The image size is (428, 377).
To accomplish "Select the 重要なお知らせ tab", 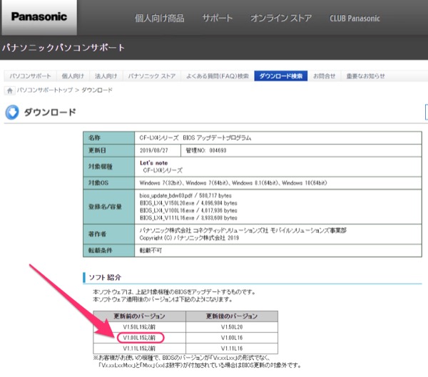I will pos(366,76).
